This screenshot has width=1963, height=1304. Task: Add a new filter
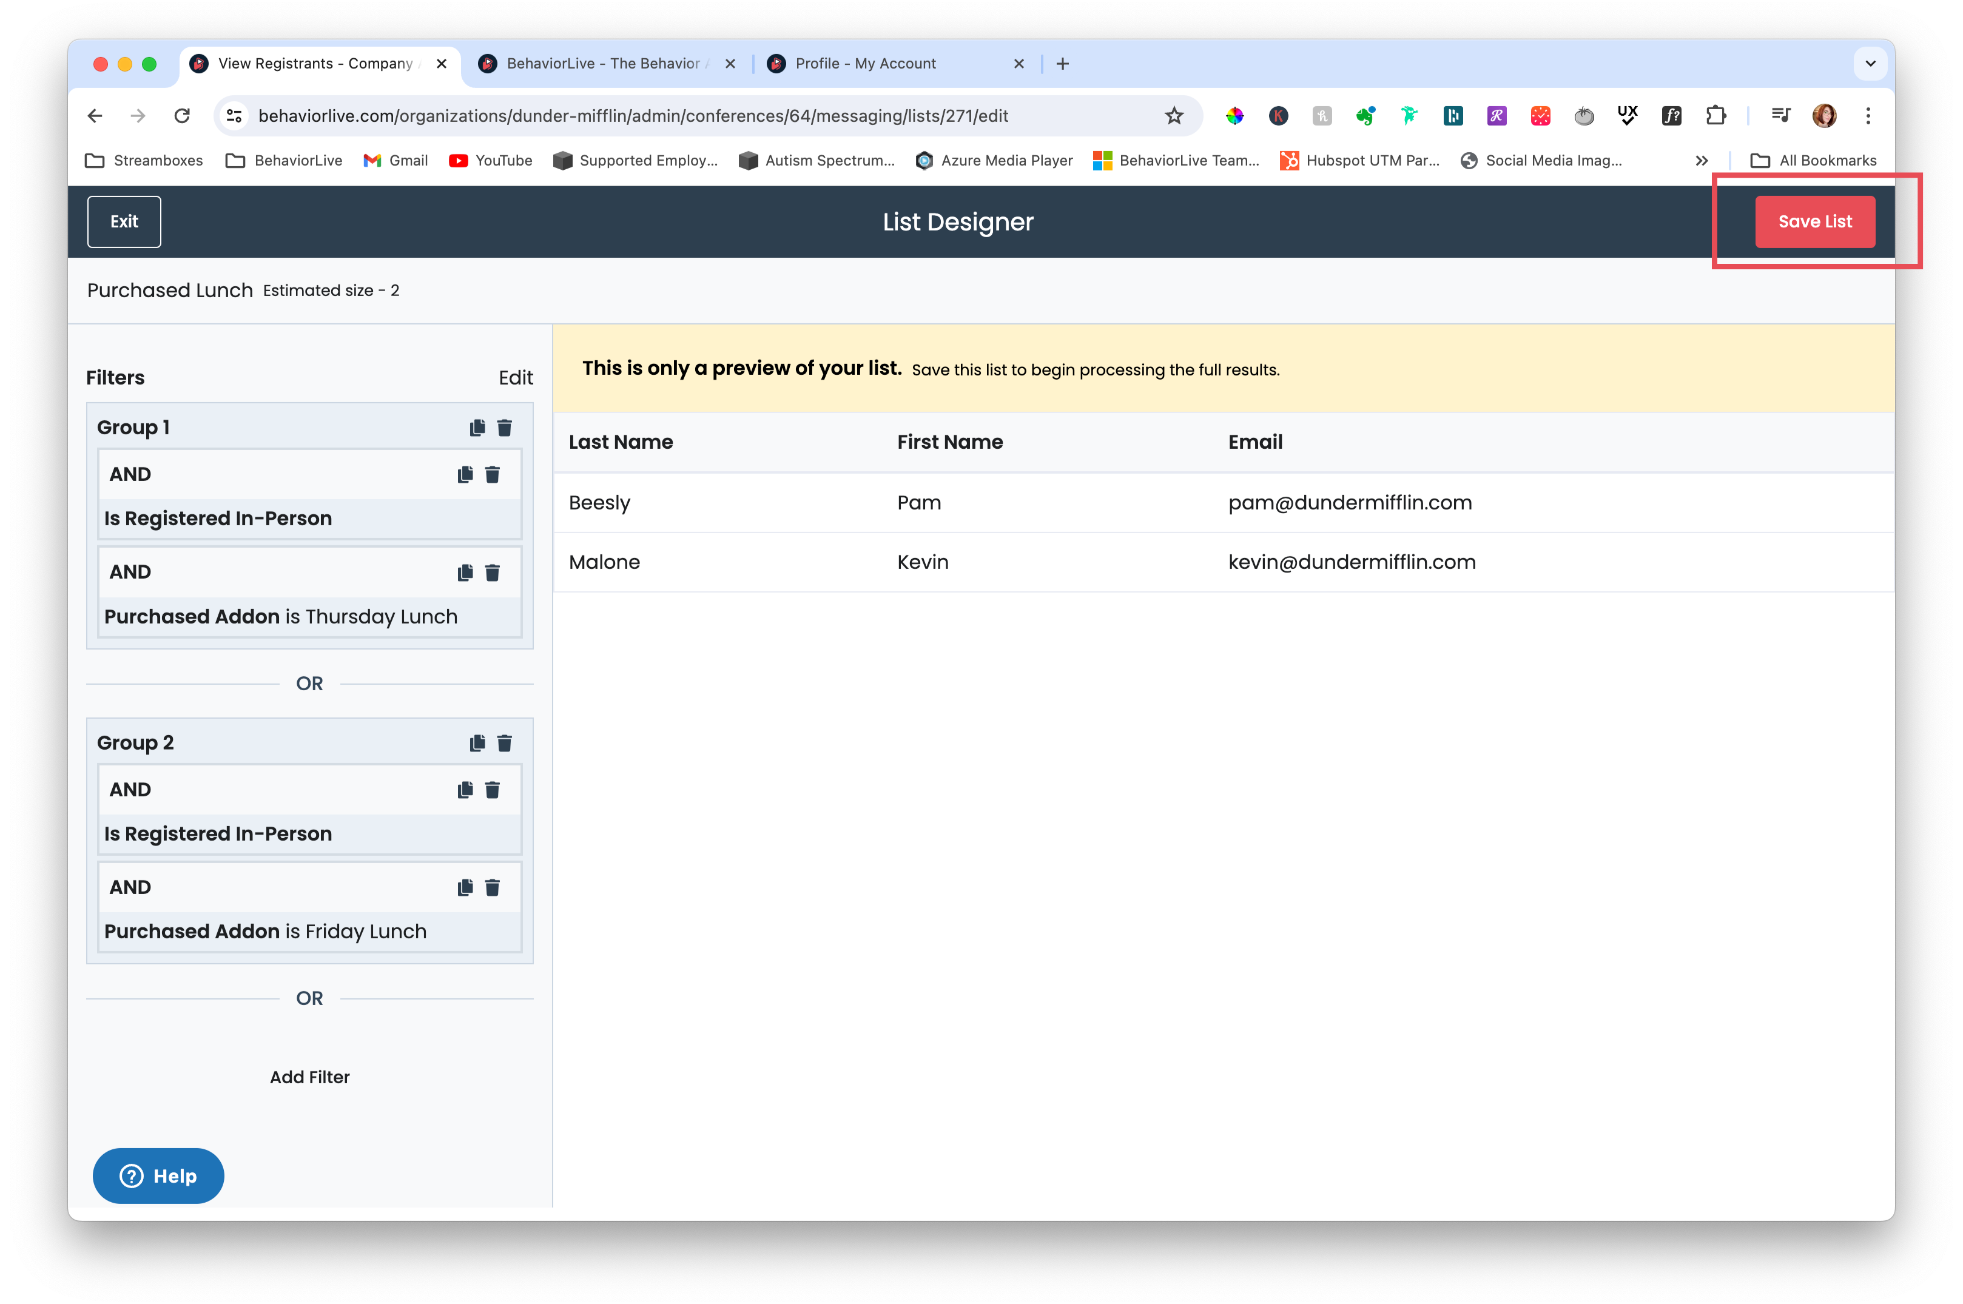[x=309, y=1078]
